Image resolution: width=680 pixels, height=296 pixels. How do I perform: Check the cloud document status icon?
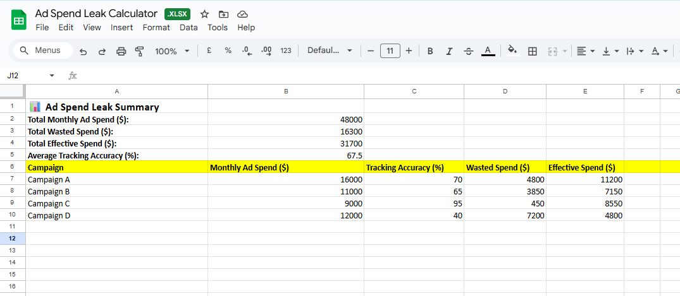[243, 15]
